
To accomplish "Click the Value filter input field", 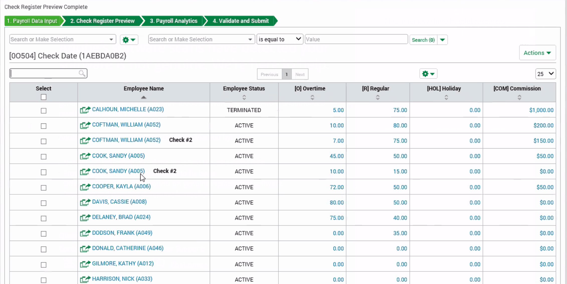I will [x=356, y=39].
